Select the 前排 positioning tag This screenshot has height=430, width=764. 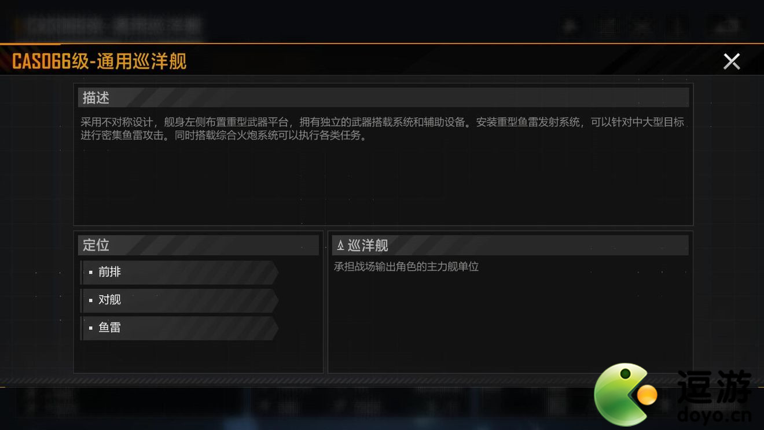(179, 272)
